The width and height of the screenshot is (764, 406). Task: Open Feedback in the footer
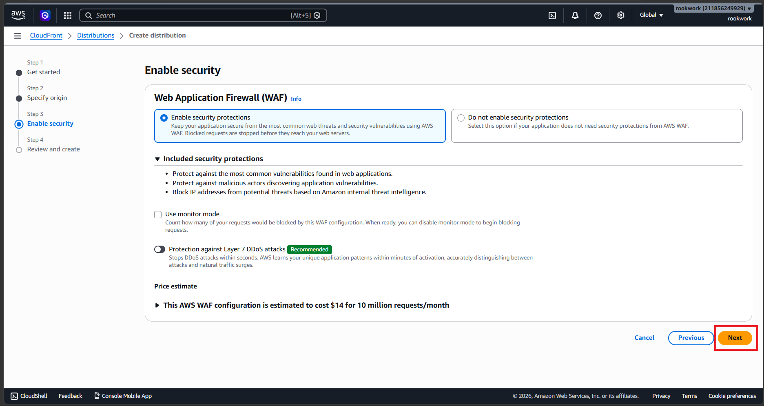71,396
